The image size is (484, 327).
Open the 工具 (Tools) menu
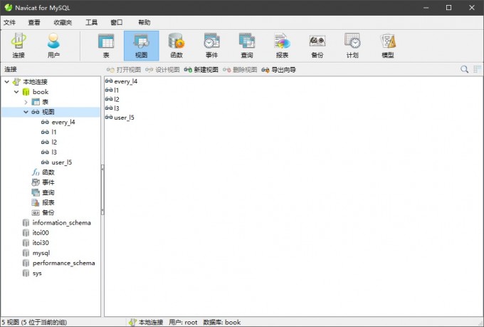coord(91,23)
